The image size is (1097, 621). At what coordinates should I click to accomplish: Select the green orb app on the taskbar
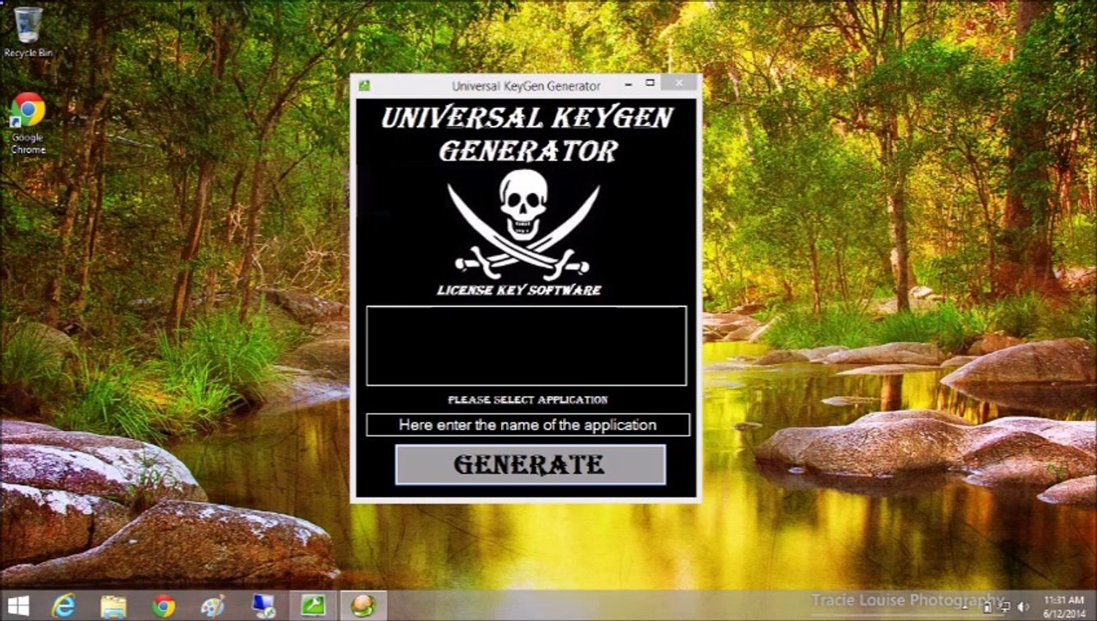363,605
